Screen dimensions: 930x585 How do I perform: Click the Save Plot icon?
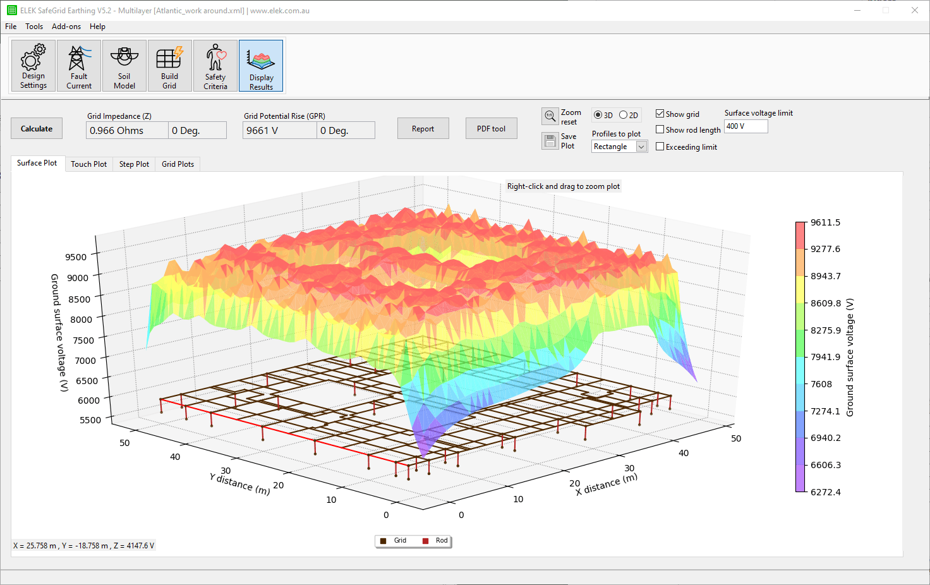coord(549,140)
